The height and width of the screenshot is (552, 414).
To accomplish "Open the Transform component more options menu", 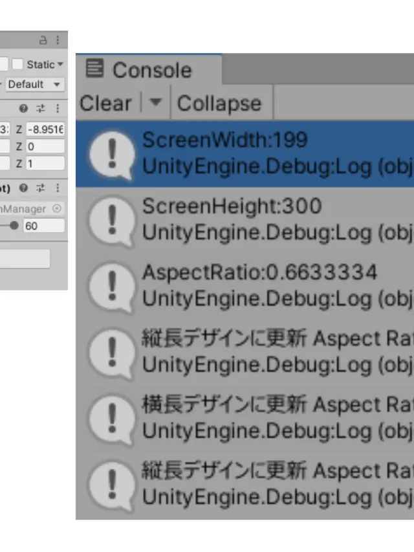I will (x=58, y=109).
